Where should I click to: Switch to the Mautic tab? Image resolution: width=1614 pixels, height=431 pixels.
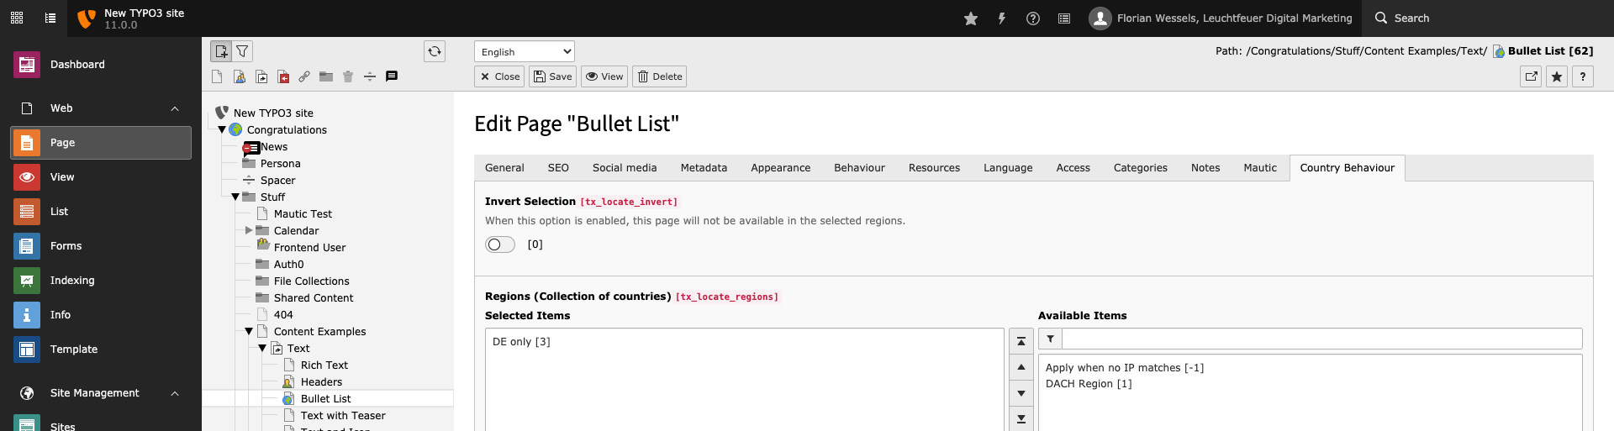1260,168
